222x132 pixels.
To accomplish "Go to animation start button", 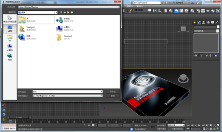I will (x=188, y=125).
